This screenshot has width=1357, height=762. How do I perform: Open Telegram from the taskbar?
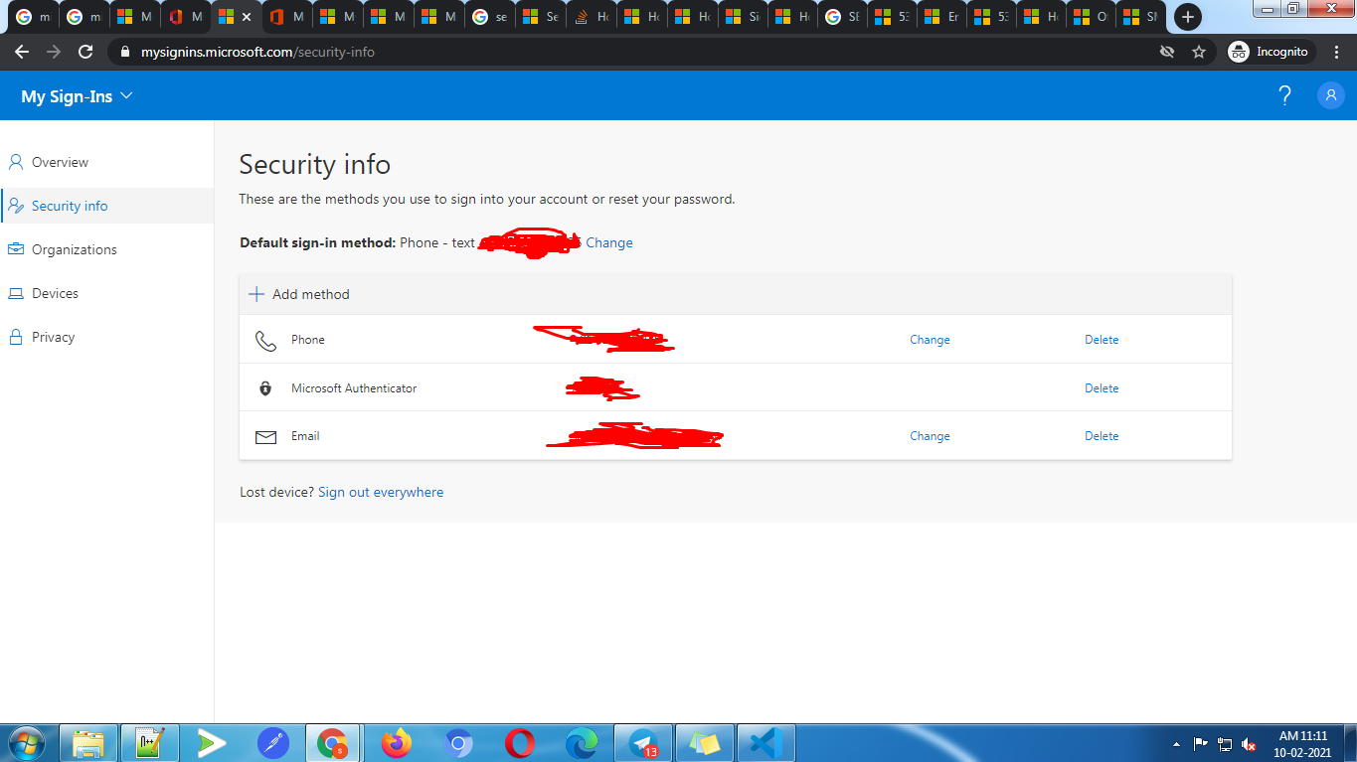click(643, 743)
